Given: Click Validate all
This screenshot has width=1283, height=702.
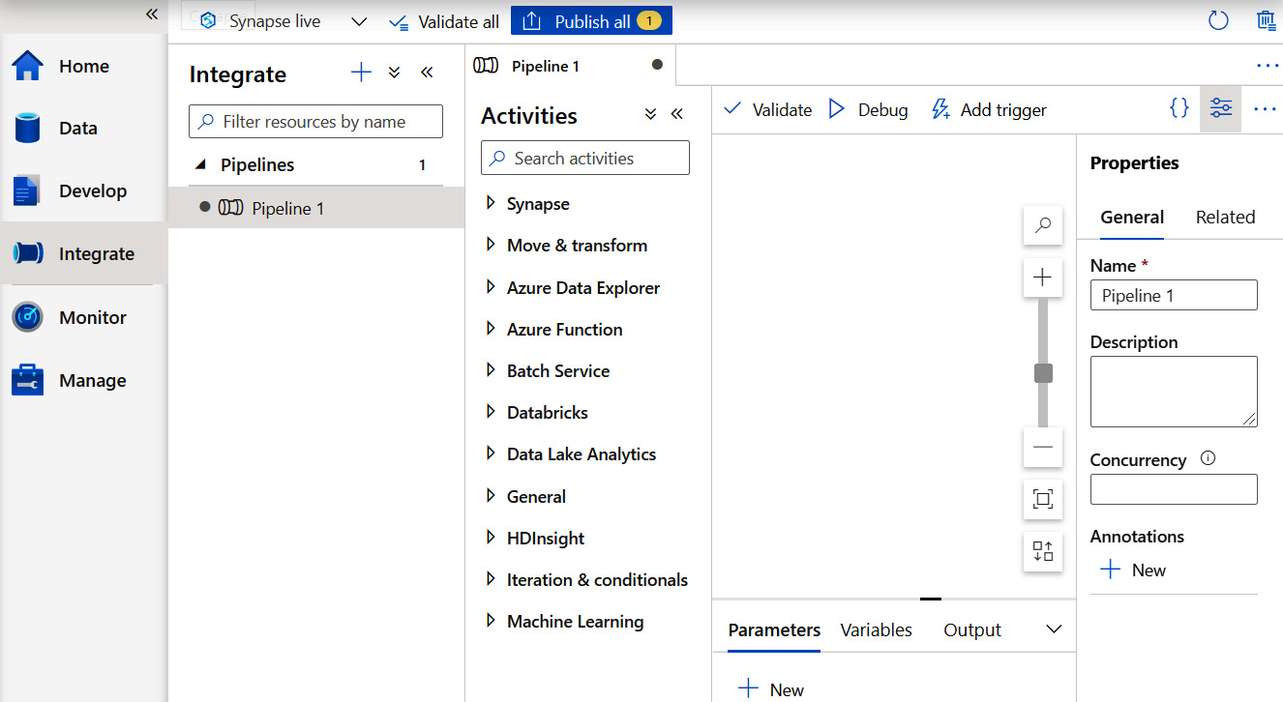Looking at the screenshot, I should click(x=444, y=21).
